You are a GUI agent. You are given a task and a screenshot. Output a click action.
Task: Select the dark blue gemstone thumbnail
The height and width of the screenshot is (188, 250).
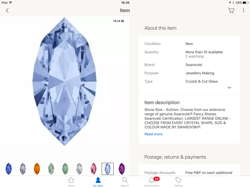point(9,169)
